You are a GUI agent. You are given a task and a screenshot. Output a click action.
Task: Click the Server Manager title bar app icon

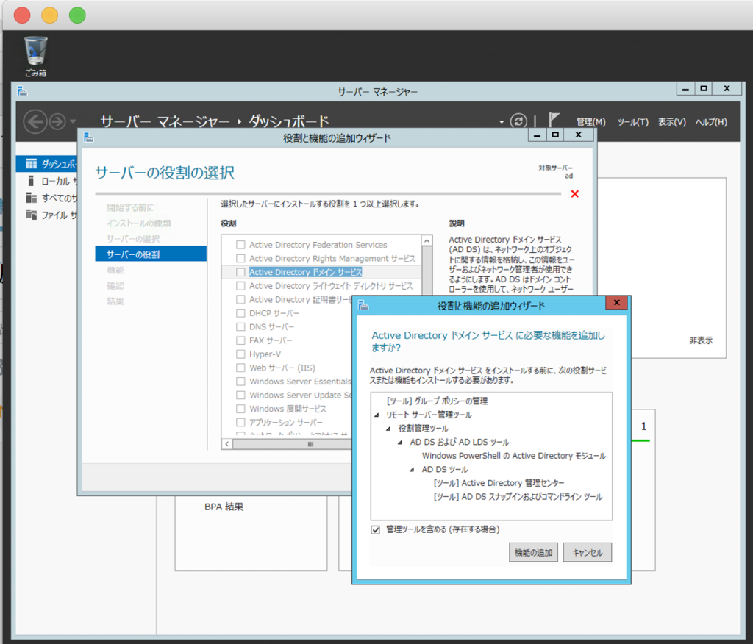click(x=22, y=90)
